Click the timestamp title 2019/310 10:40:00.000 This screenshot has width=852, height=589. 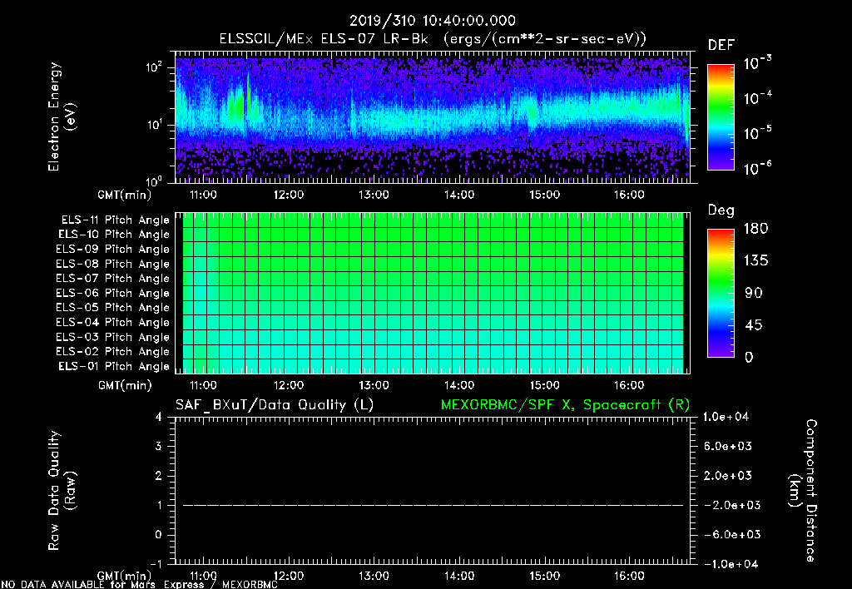click(x=432, y=21)
